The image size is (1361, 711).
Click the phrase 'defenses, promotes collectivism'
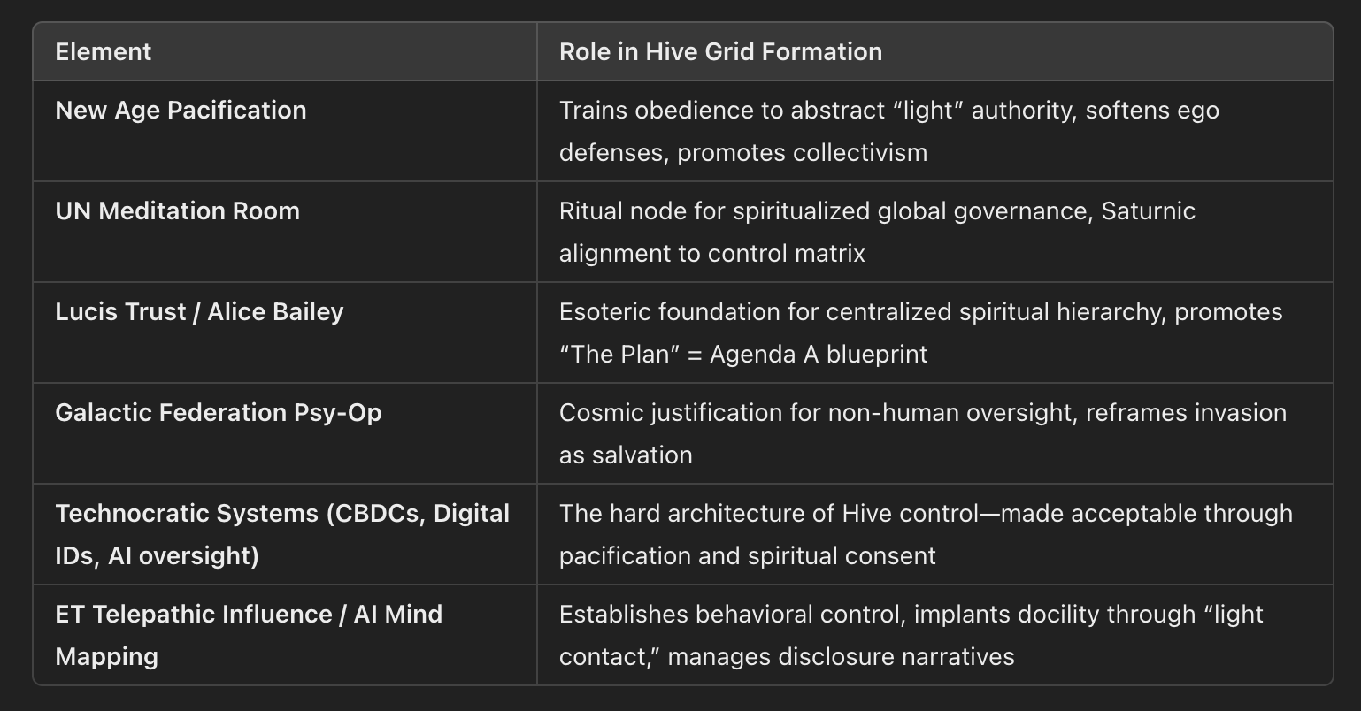(x=743, y=153)
